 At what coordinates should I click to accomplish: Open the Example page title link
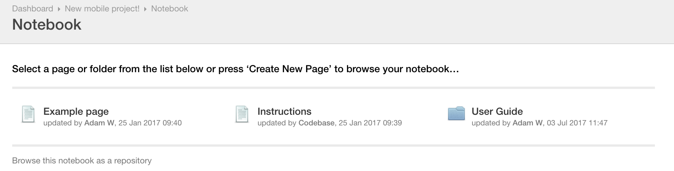pos(76,111)
